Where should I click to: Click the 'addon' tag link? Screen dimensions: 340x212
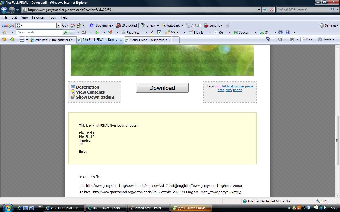tap(238, 90)
